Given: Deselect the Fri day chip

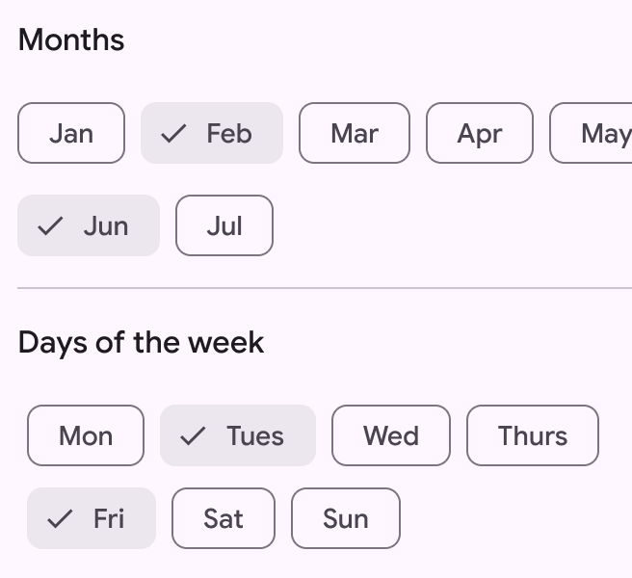Looking at the screenshot, I should (92, 518).
